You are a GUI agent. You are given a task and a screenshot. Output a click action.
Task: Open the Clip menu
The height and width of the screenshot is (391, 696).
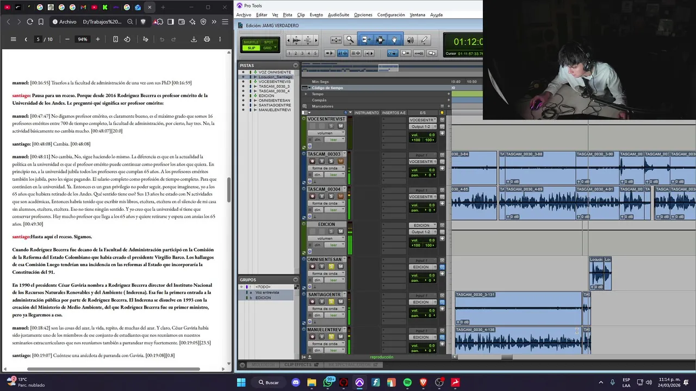point(301,15)
